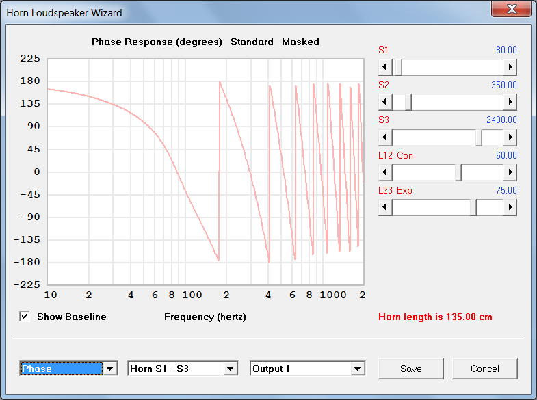Viewport: 537px width, 400px height.
Task: Click the L23 Exp label
Action: (x=395, y=190)
